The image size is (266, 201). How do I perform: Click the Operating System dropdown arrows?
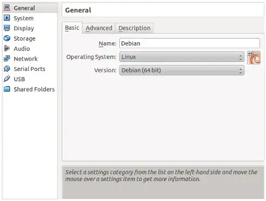241,57
